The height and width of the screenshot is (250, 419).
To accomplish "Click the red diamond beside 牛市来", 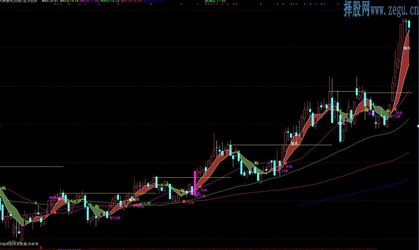I will pyautogui.click(x=184, y=202).
